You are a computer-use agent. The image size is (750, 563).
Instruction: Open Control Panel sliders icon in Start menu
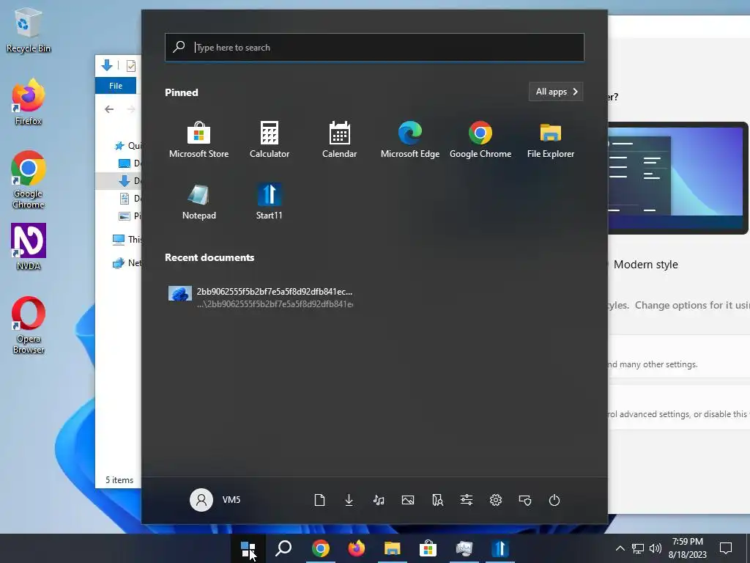tap(467, 500)
